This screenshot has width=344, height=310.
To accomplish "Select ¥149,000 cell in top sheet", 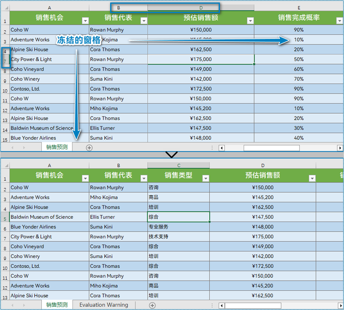I will point(201,69).
